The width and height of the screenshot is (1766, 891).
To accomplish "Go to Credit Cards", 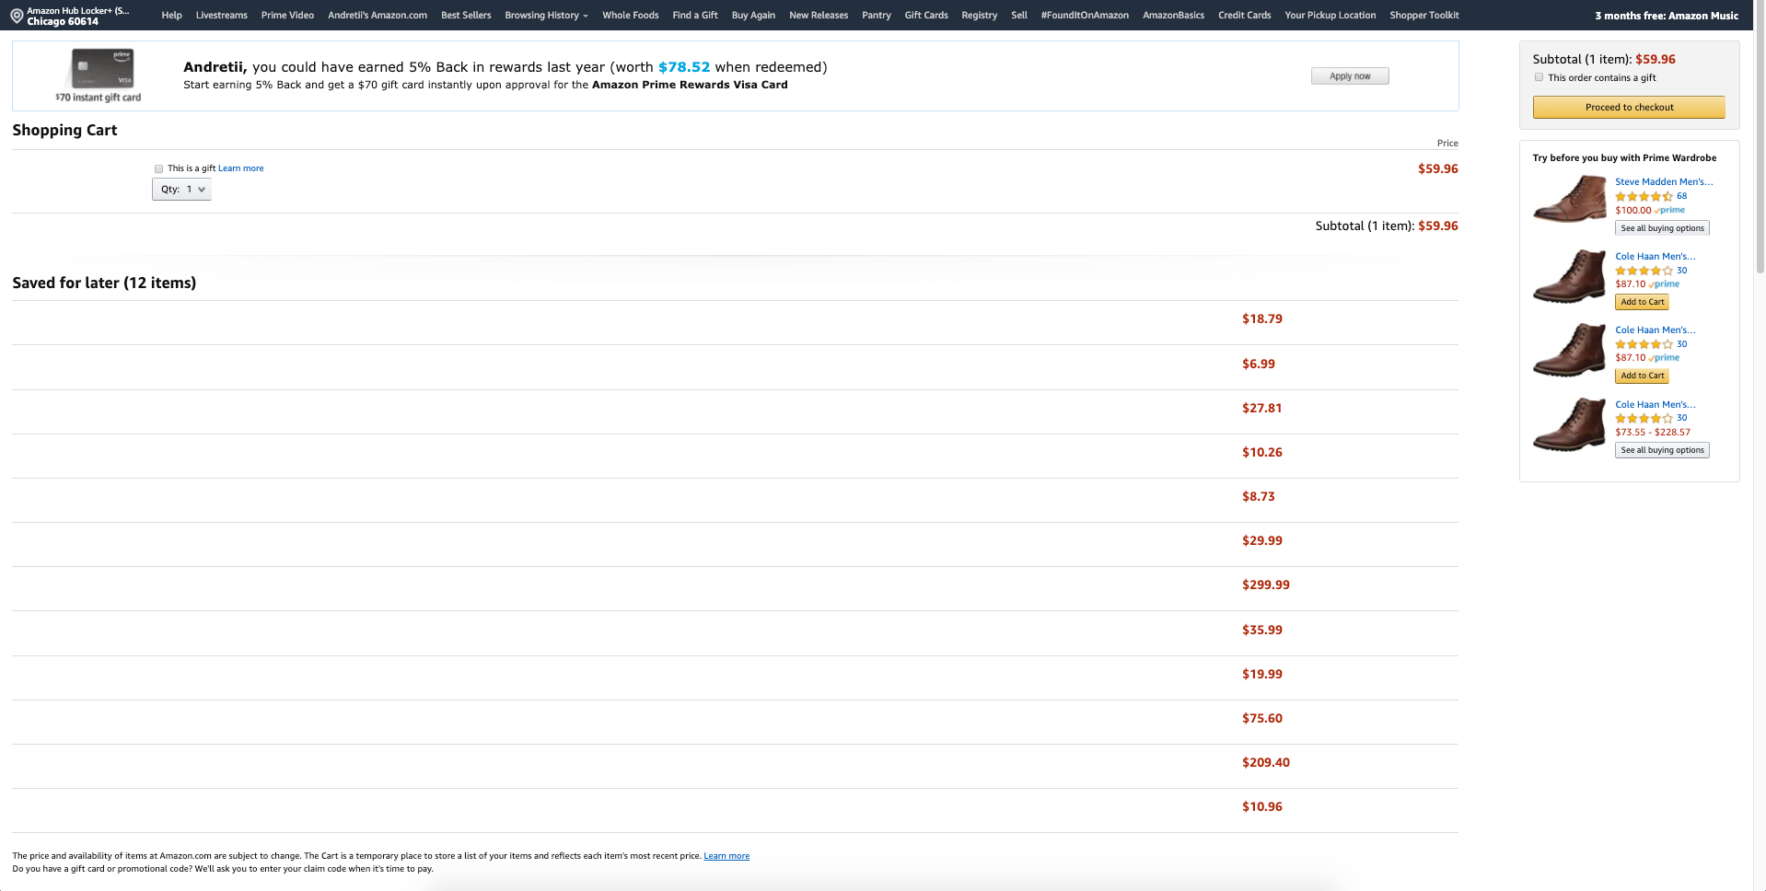I will tap(1244, 16).
